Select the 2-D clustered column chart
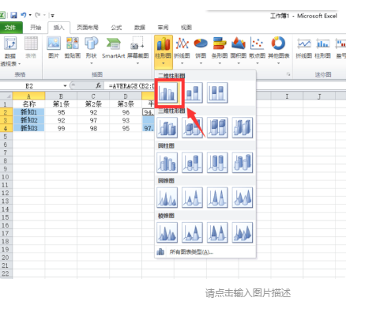Viewport: 380px width, 309px height. pyautogui.click(x=167, y=92)
